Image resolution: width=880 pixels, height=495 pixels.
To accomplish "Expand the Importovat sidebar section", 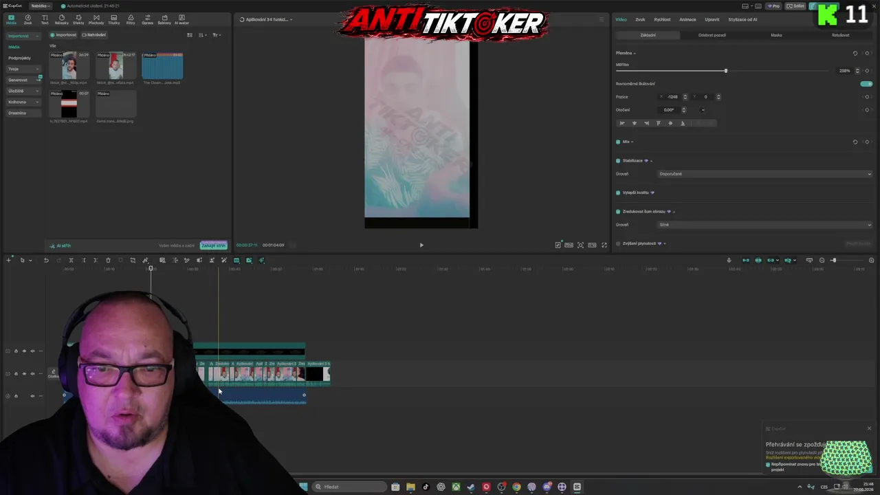I will pyautogui.click(x=23, y=36).
